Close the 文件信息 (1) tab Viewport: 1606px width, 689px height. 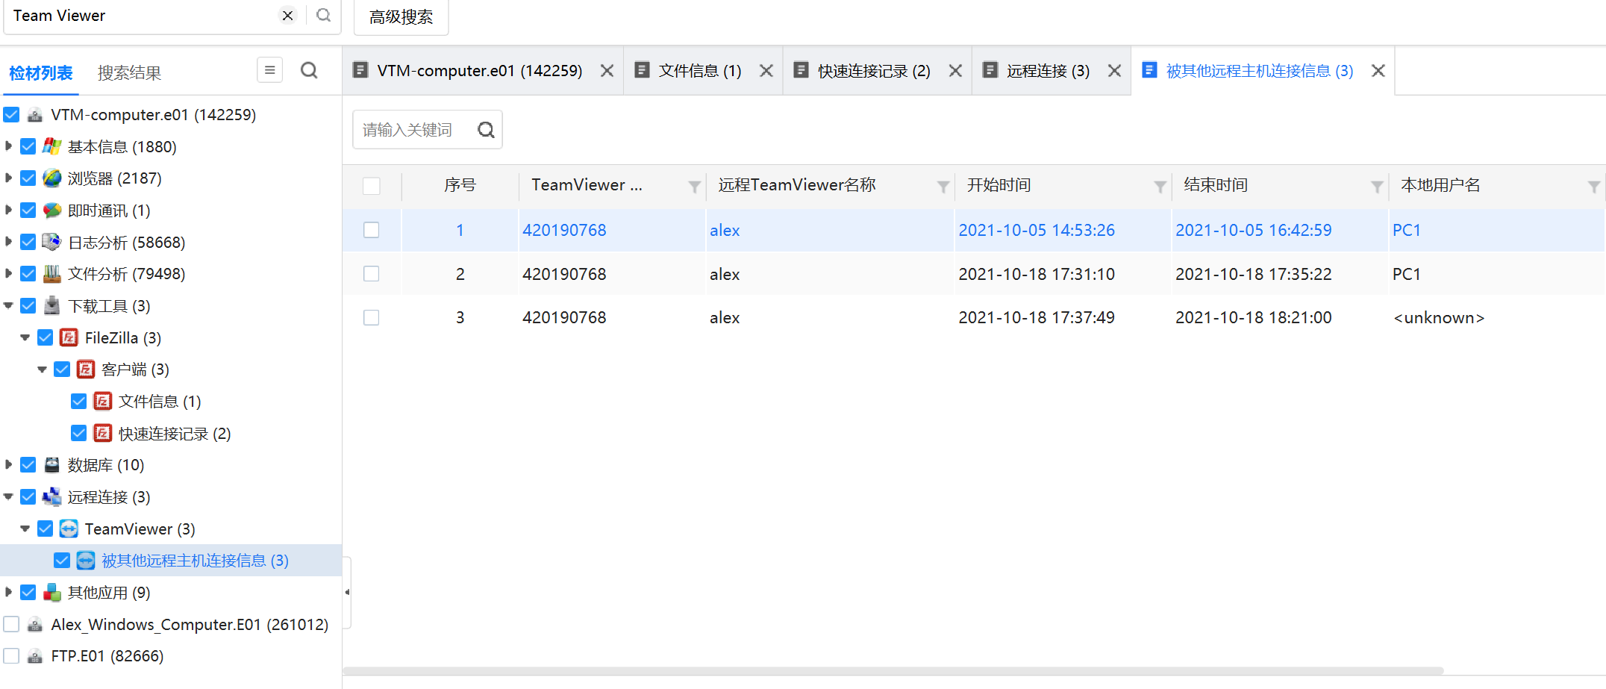[766, 70]
